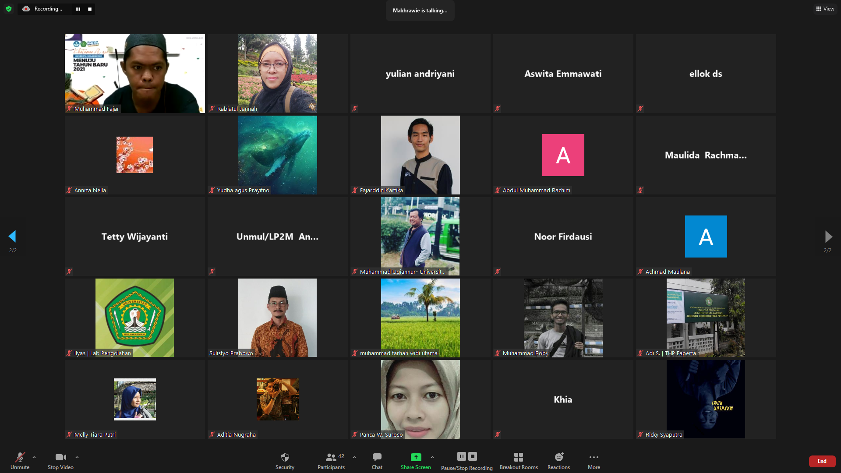841x473 pixels.
Task: Click Abdul Muhammad Rachim's pink A avatar
Action: pyautogui.click(x=563, y=155)
